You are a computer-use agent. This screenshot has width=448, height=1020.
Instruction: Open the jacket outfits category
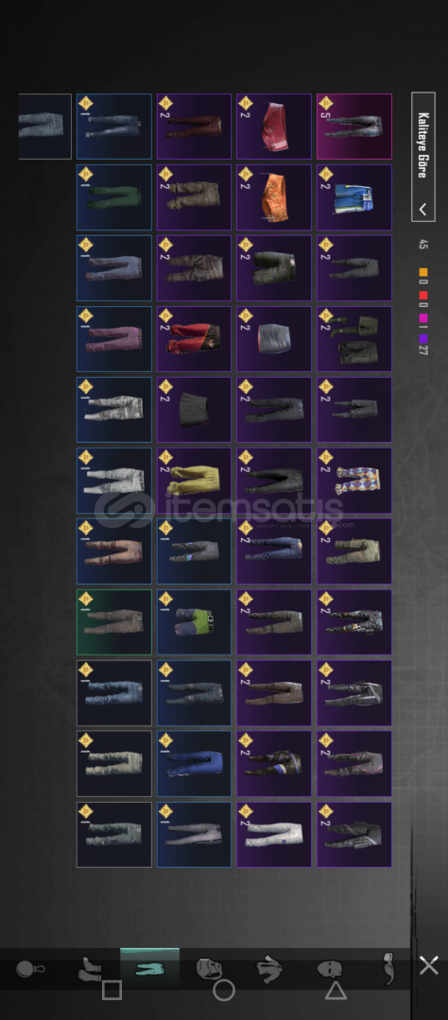click(x=268, y=969)
